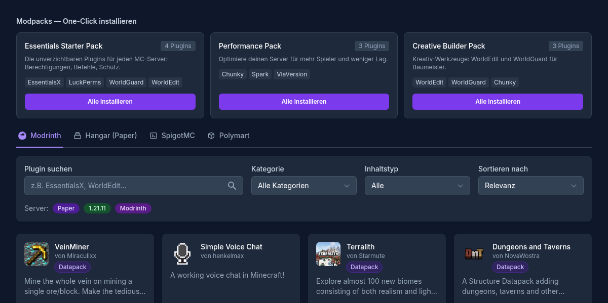Focus the Plugin suchen search field

pos(134,186)
